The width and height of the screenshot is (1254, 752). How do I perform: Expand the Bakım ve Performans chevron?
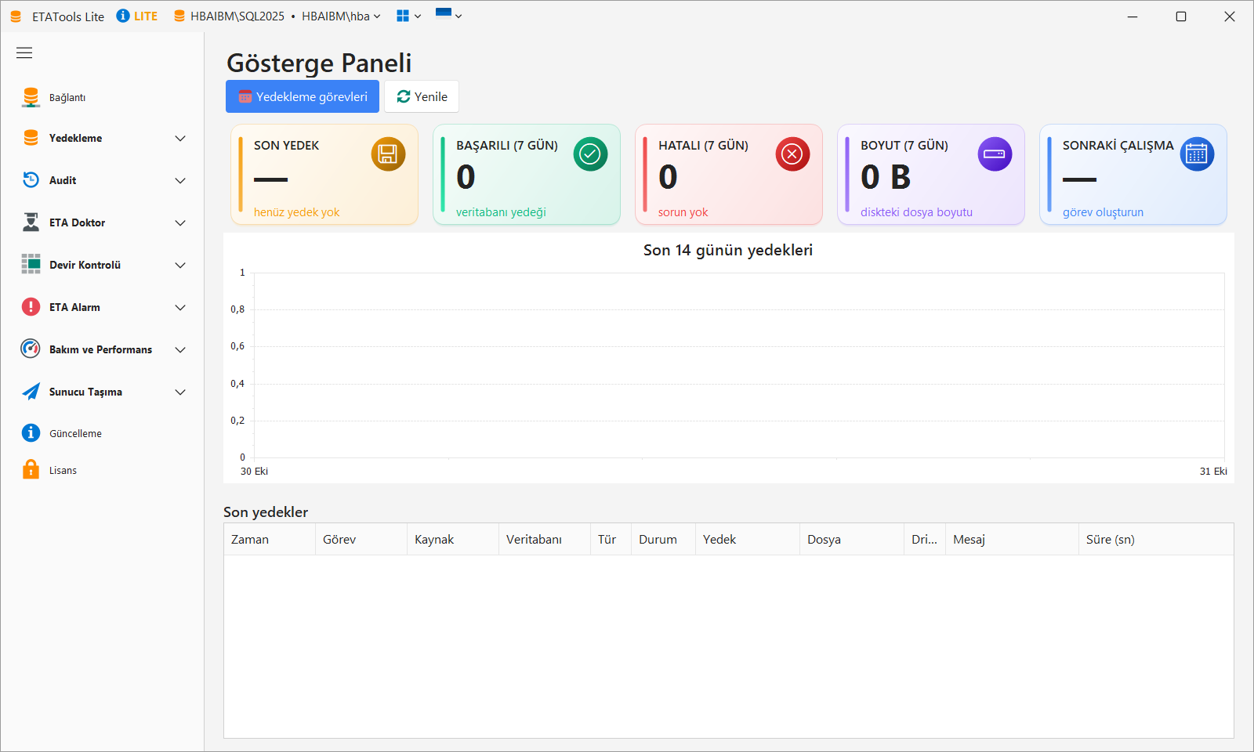tap(180, 350)
